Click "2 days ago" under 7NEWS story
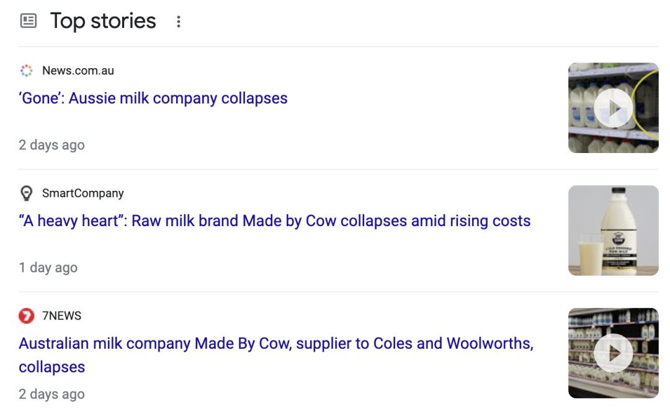Screen dimensions: 670x412 click(x=51, y=394)
